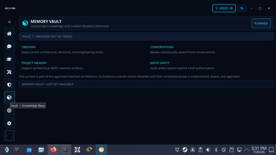Open the display network tray icon
This screenshot has width=276, height=155.
tap(239, 150)
